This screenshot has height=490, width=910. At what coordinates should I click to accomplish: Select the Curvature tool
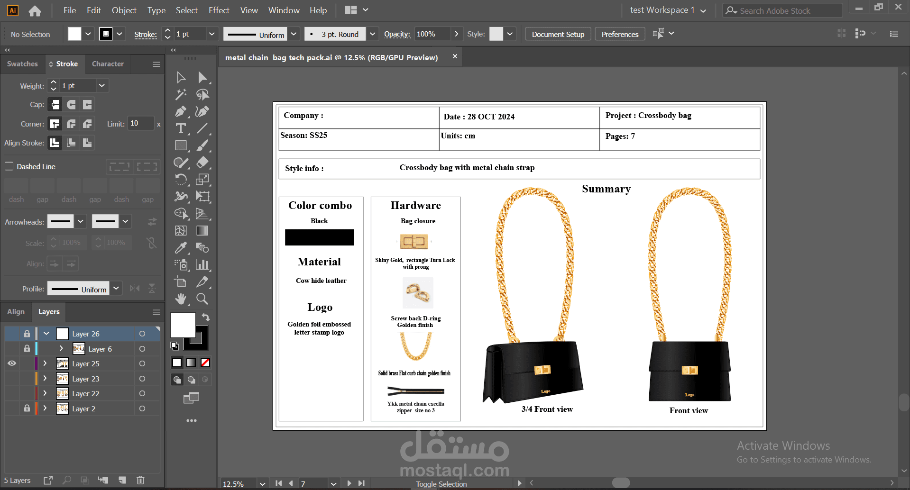pyautogui.click(x=202, y=111)
